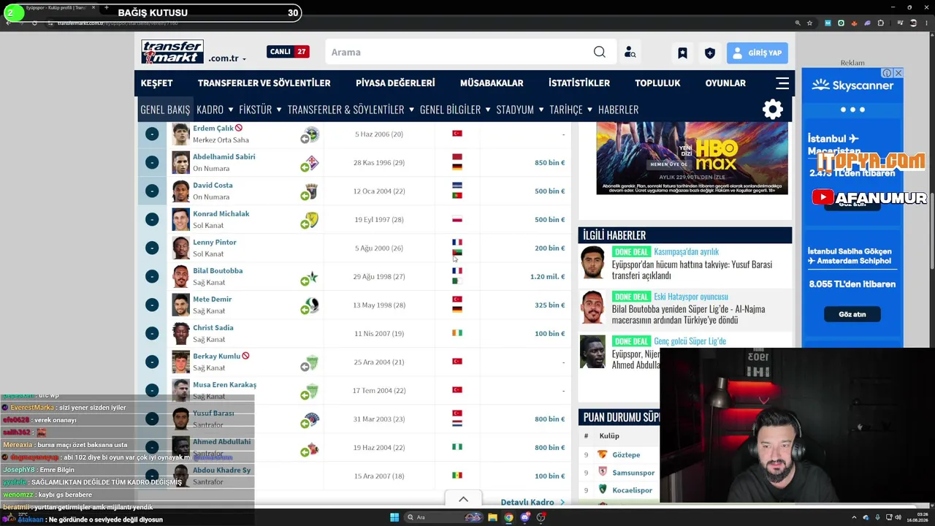Open the hamburger menu in main navigation
The width and height of the screenshot is (935, 526).
pyautogui.click(x=782, y=83)
